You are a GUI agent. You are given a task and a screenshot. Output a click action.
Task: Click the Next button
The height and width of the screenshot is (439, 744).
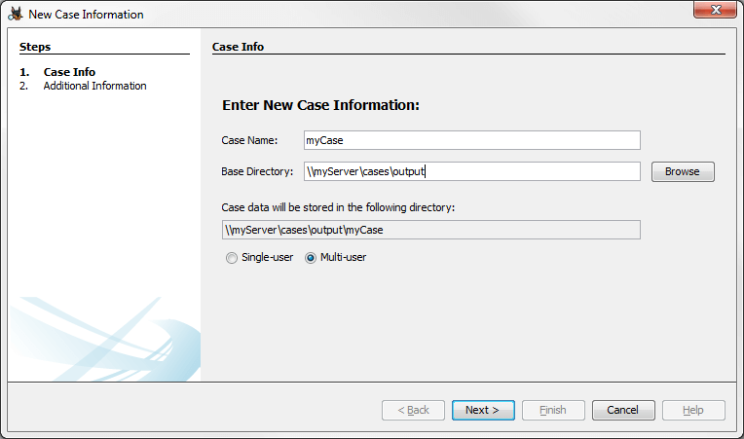click(482, 410)
